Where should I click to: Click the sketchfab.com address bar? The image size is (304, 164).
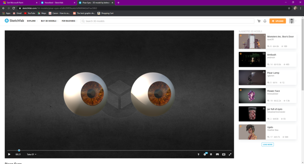[x=153, y=8]
